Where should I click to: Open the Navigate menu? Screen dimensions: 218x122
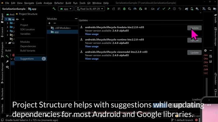point(29,3)
